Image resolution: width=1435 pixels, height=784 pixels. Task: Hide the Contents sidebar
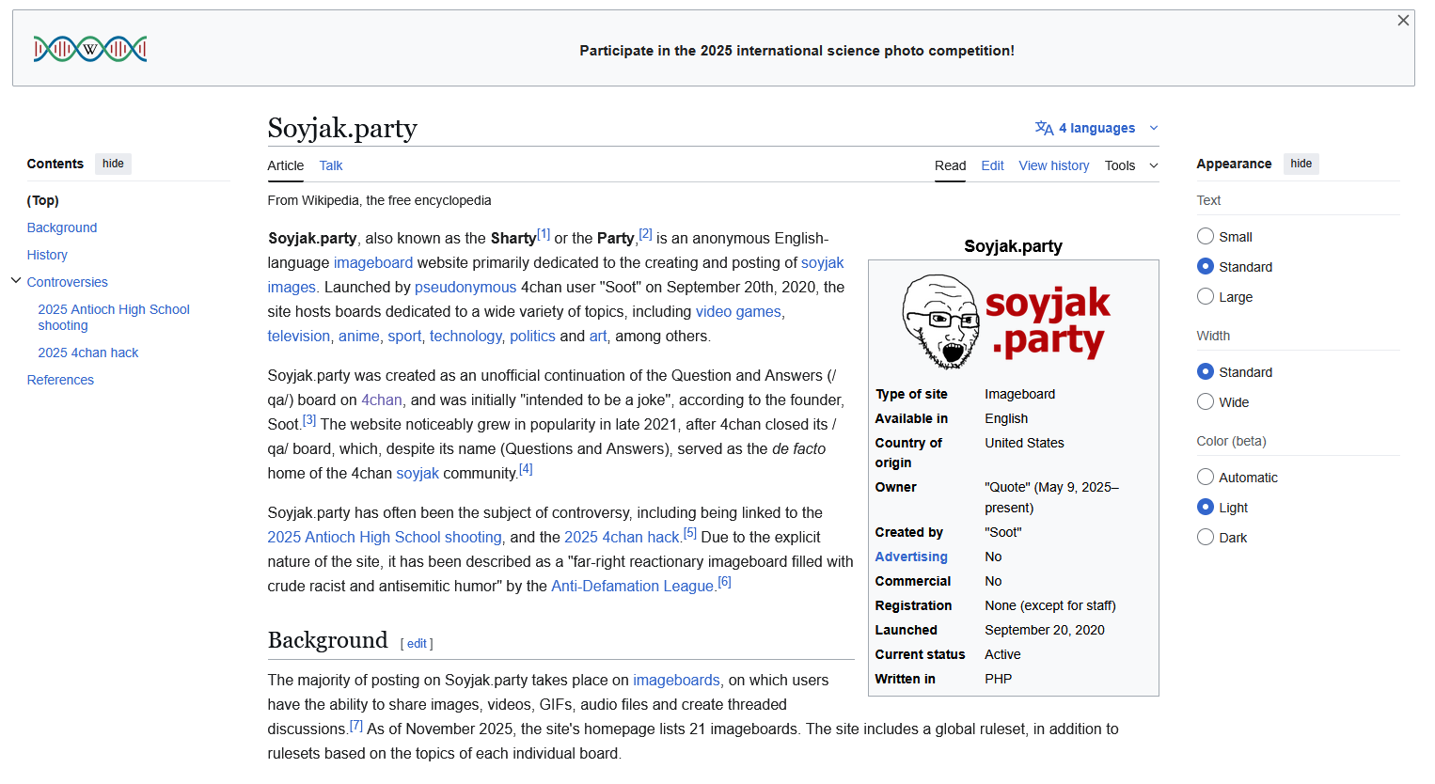click(113, 164)
